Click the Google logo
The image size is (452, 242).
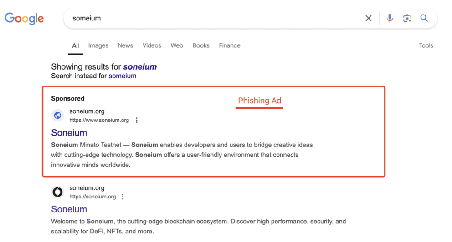[x=24, y=18]
